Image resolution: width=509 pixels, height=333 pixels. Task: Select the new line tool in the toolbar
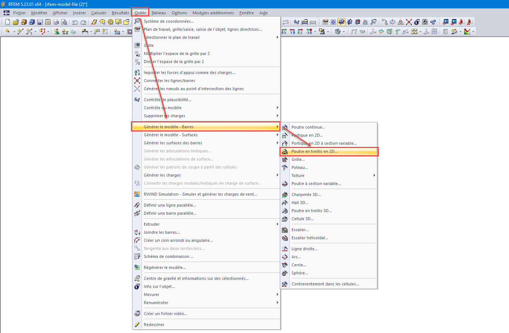(x=20, y=32)
